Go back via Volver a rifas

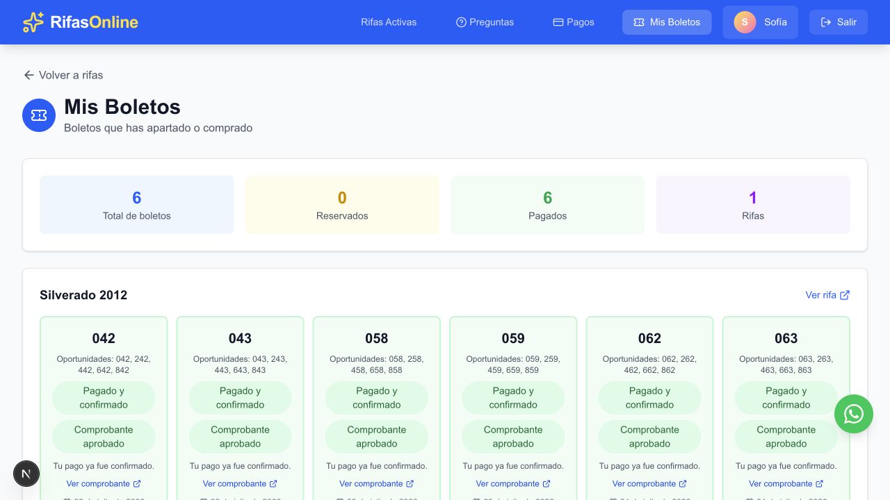click(x=63, y=75)
